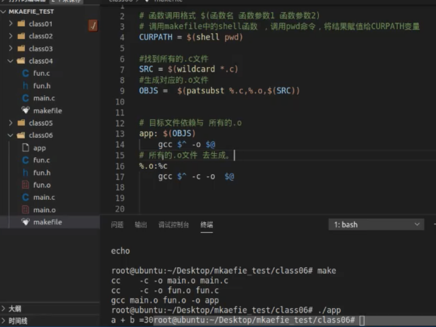The height and width of the screenshot is (327, 436).
Task: Select the class05 folder label
Action: [x=41, y=123]
